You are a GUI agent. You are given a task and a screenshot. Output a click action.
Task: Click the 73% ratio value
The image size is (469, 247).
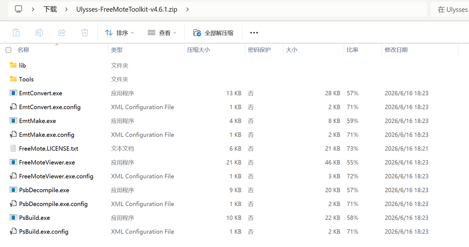tap(353, 149)
